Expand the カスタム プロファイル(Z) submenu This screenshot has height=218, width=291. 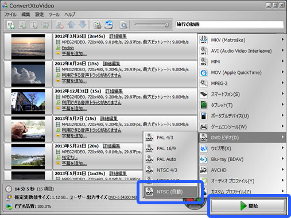242,192
